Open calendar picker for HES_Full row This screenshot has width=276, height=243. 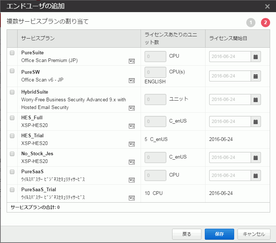256,121
